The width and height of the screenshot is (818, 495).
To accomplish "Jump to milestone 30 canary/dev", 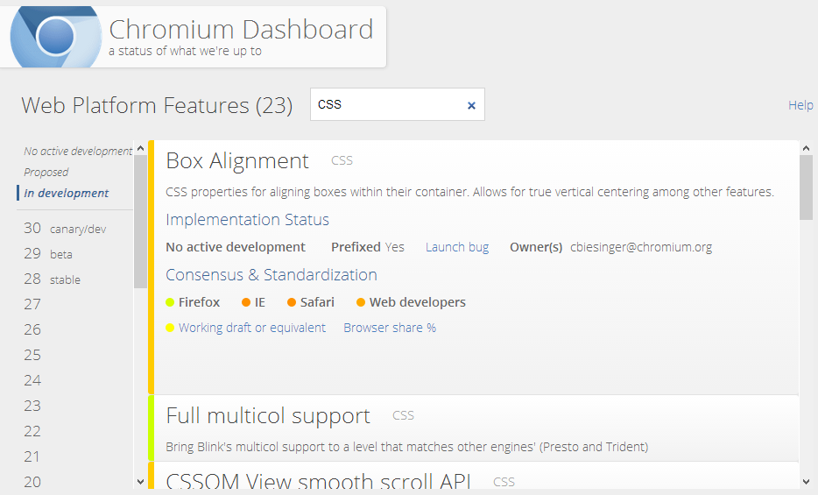I will click(65, 229).
